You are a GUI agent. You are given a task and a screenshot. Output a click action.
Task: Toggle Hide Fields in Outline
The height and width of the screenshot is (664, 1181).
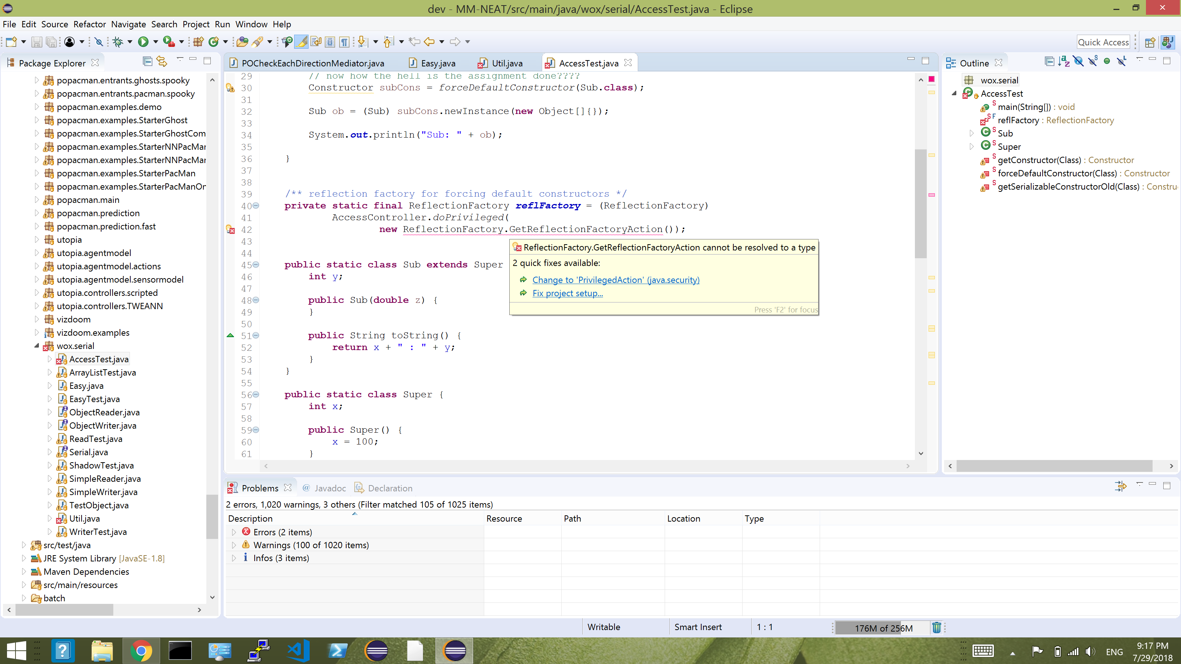coord(1078,61)
